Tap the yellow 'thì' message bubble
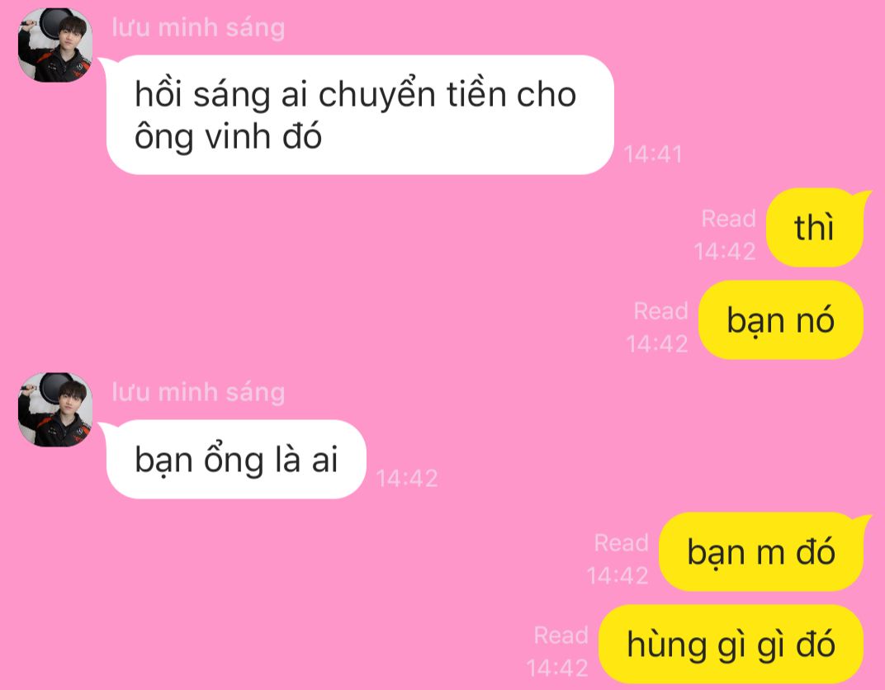The height and width of the screenshot is (690, 885). (815, 227)
